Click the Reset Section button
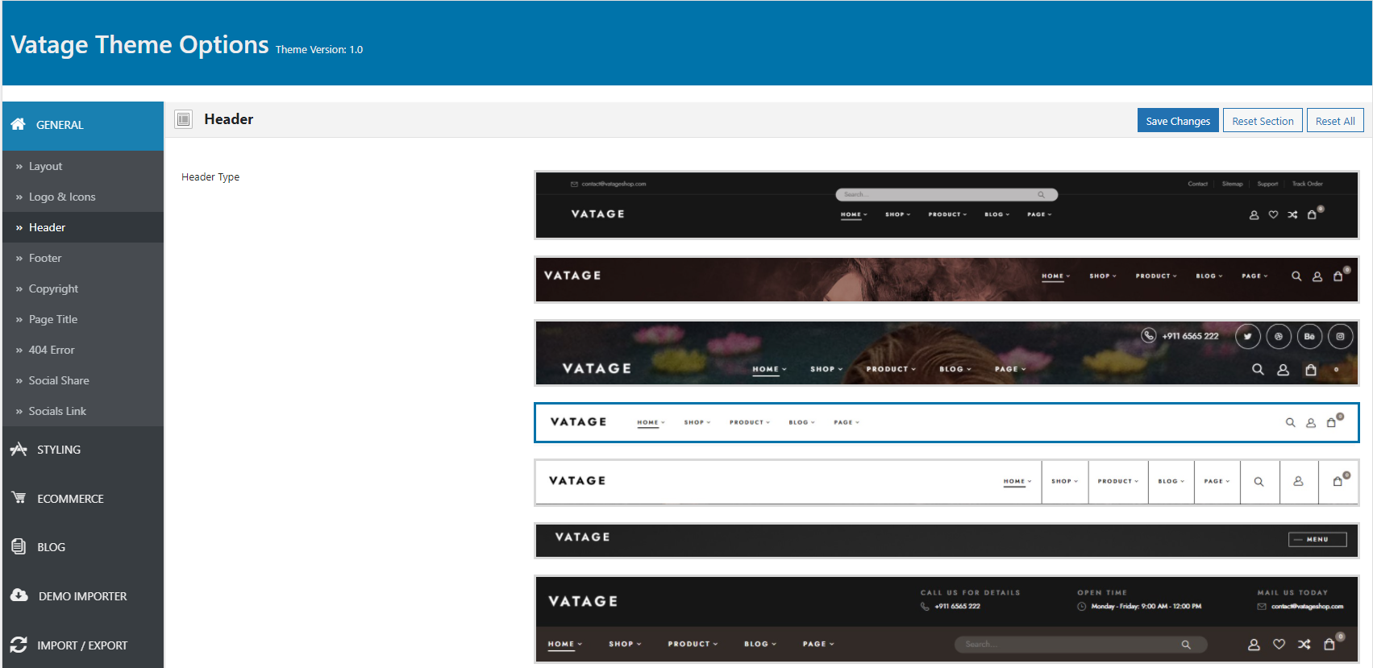1373x668 pixels. pyautogui.click(x=1263, y=121)
